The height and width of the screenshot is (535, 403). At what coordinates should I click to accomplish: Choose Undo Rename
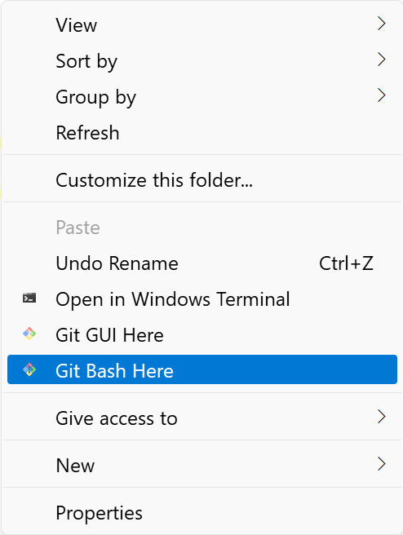pyautogui.click(x=202, y=263)
